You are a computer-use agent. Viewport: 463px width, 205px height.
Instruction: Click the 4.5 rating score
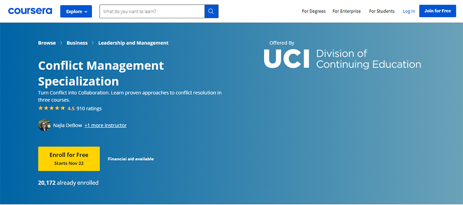pos(71,108)
